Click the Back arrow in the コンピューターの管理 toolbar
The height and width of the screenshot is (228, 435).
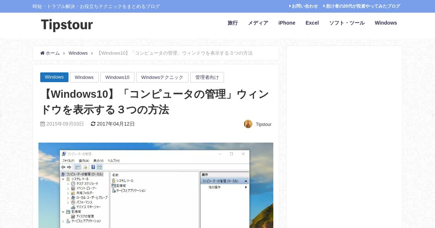coord(63,167)
